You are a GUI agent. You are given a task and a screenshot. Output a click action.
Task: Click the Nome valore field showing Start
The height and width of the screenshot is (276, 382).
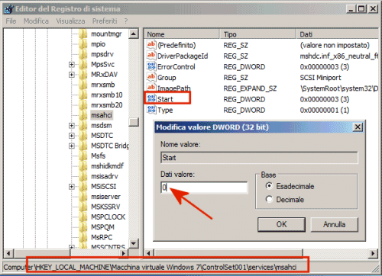259,158
